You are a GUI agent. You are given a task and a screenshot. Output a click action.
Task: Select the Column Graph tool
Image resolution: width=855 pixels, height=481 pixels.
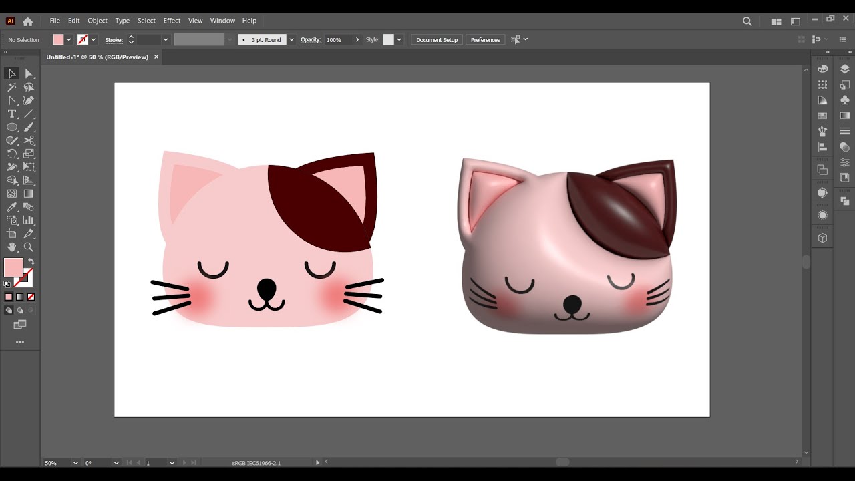click(x=29, y=220)
